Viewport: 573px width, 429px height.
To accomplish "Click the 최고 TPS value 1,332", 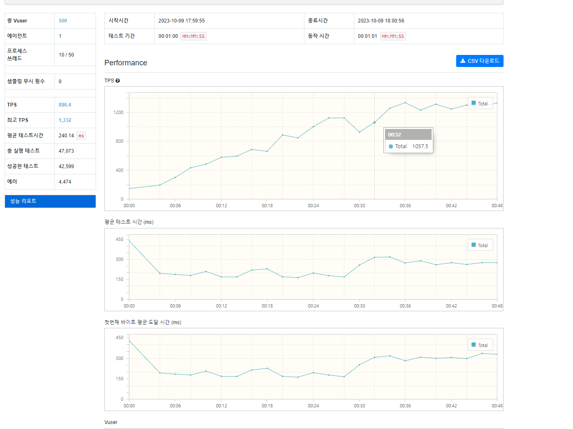I will [x=65, y=120].
